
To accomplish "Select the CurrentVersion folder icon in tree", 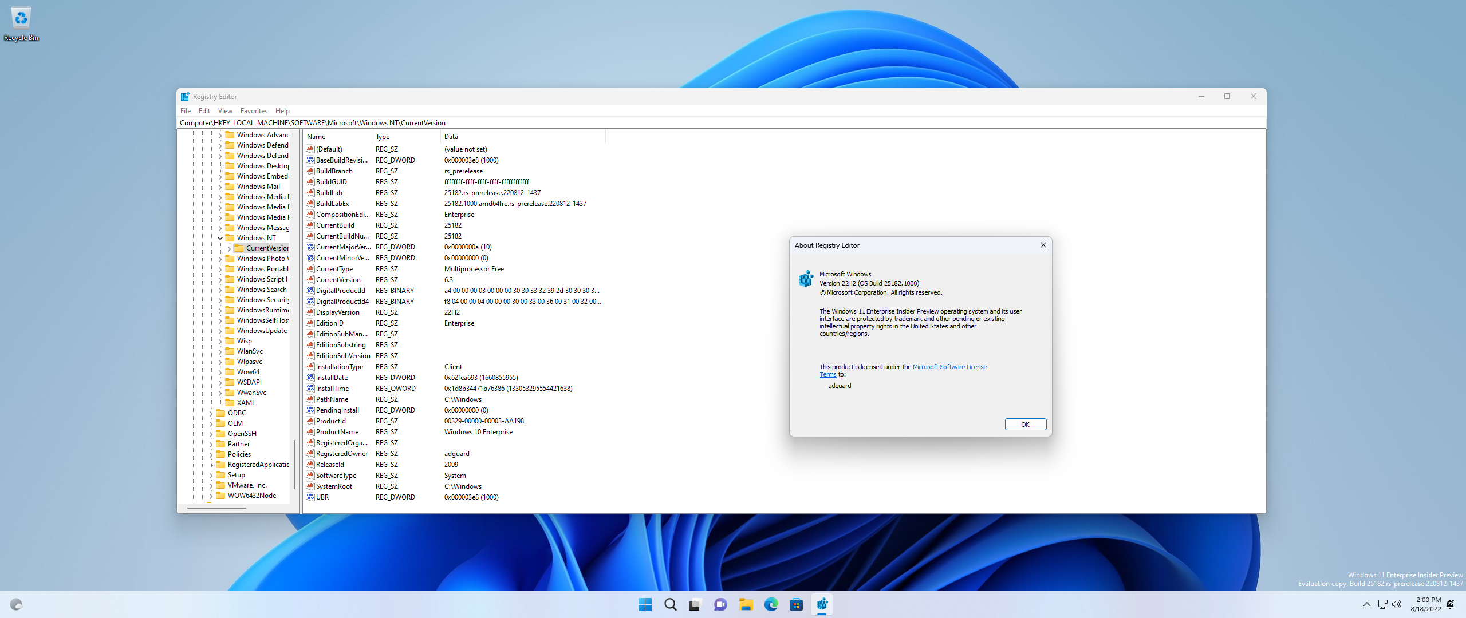I will 239,248.
